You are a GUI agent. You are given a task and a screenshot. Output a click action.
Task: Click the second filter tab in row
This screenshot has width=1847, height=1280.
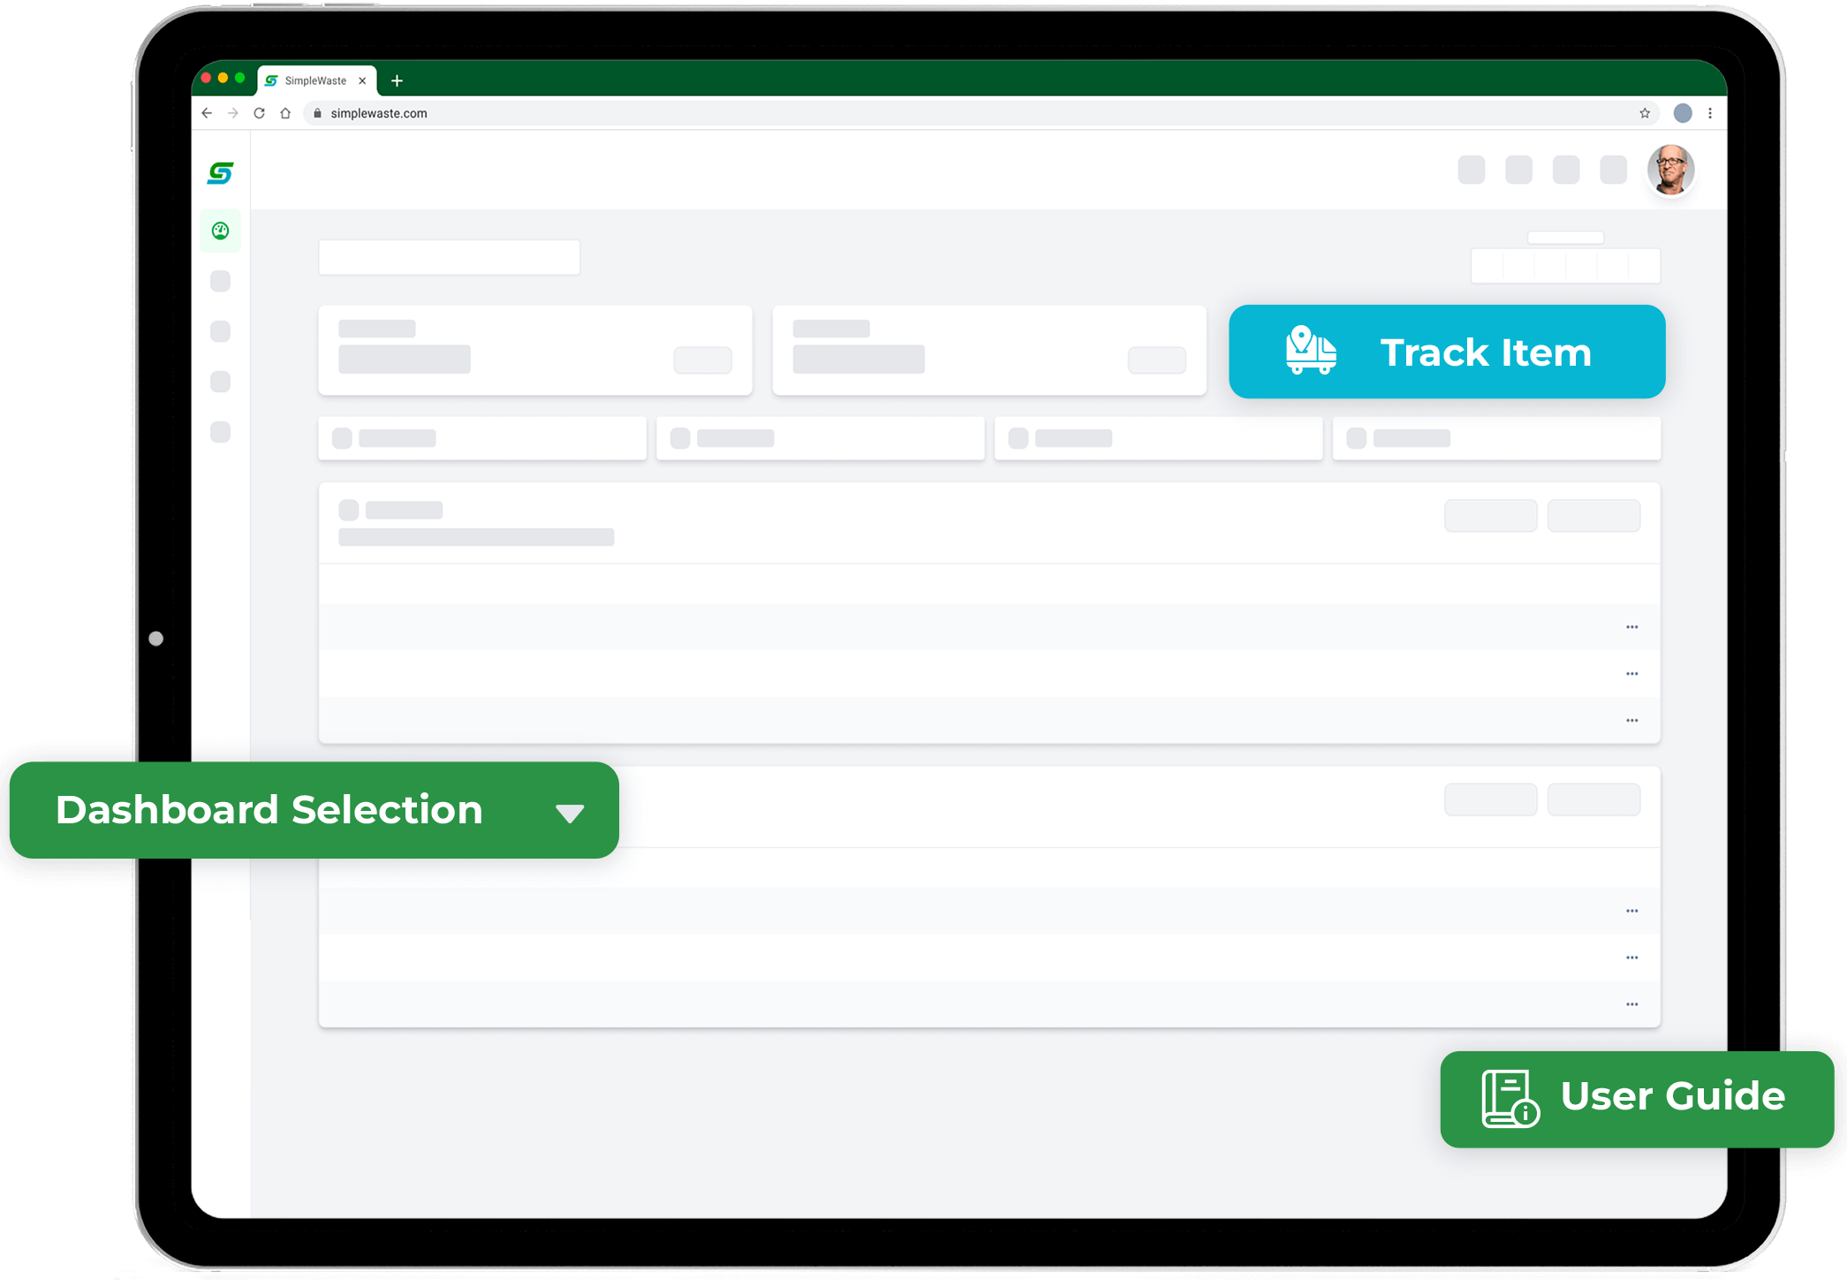[x=820, y=439]
